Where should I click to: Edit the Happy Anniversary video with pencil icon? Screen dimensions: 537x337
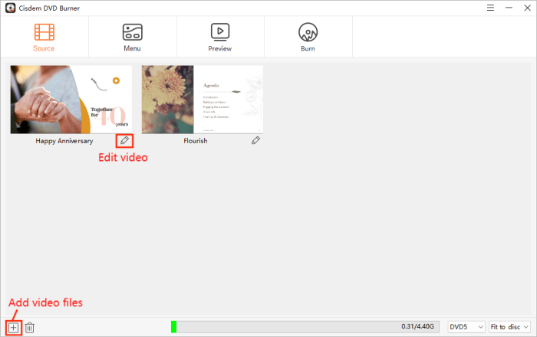[x=124, y=141]
